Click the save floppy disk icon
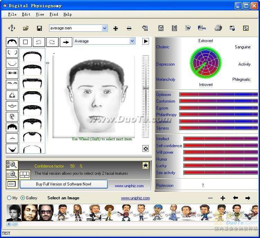Screen dimensions: 260x238 coord(39,28)
